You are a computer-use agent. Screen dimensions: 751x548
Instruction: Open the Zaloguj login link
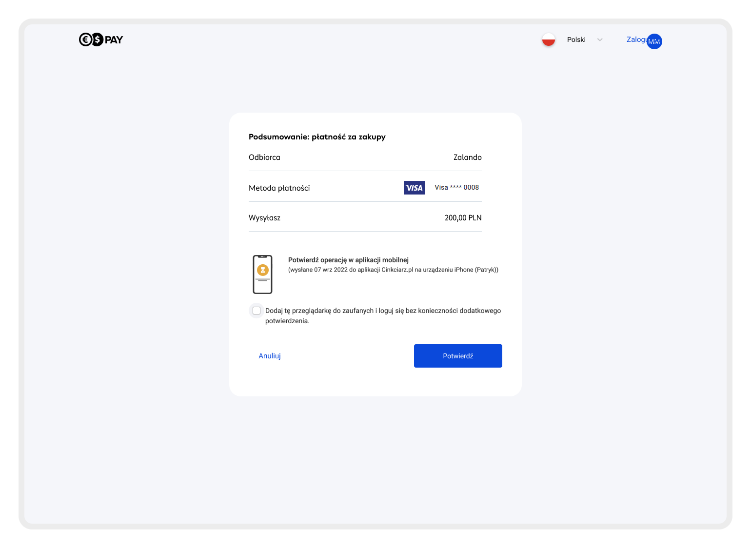[635, 39]
